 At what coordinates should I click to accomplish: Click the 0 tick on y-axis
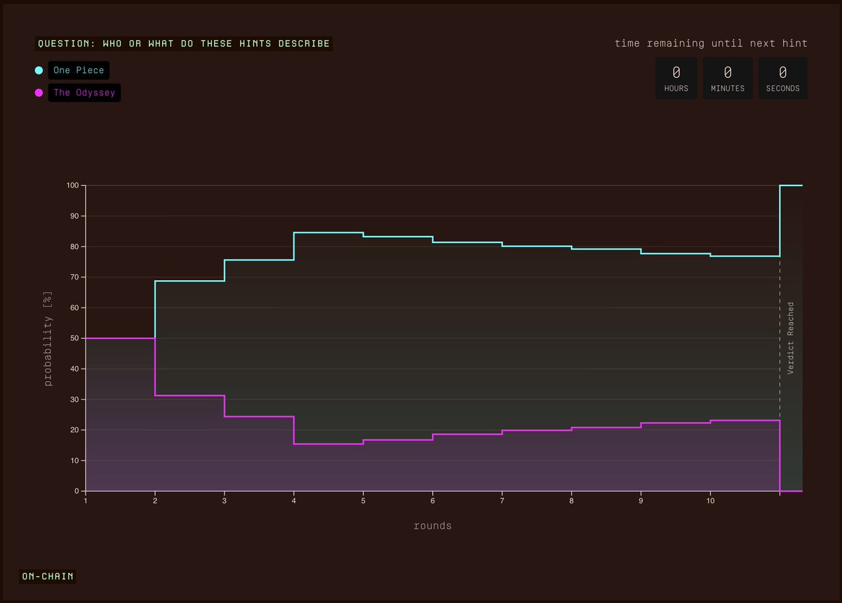77,491
